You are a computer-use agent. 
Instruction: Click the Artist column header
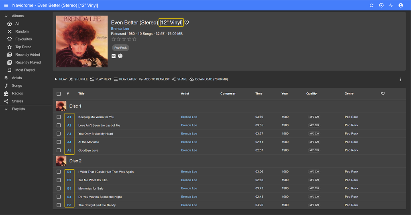[185, 94]
